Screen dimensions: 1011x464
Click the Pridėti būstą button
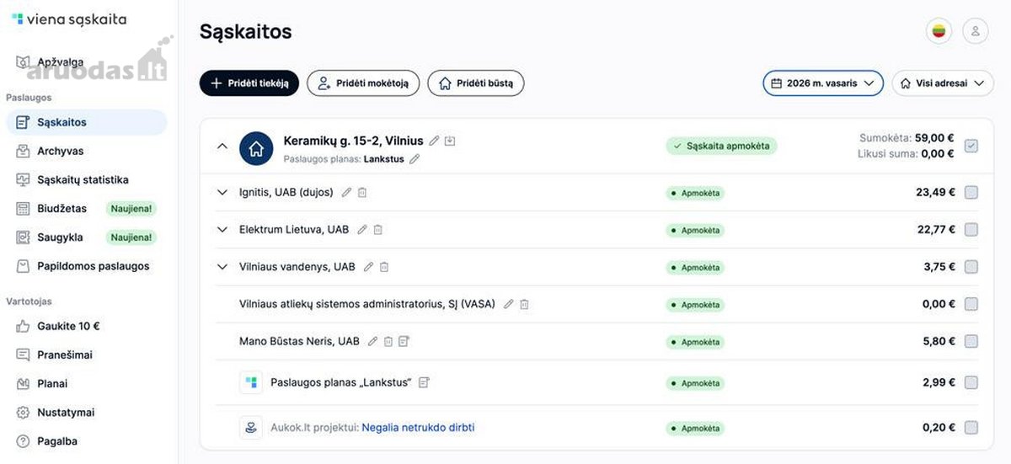[476, 83]
